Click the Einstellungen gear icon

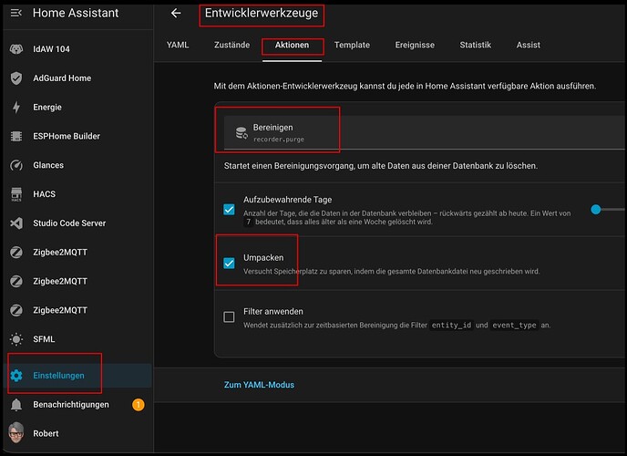[x=16, y=376]
